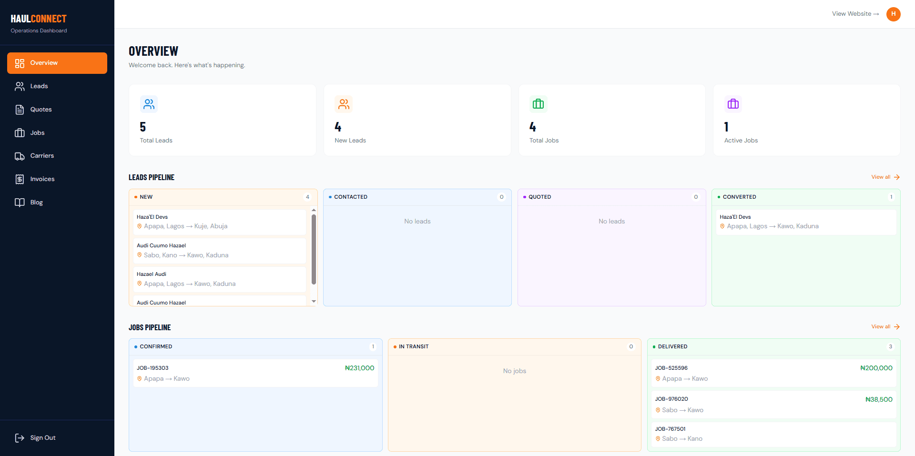Navigate to Jobs in sidebar
The height and width of the screenshot is (456, 915).
pos(57,133)
